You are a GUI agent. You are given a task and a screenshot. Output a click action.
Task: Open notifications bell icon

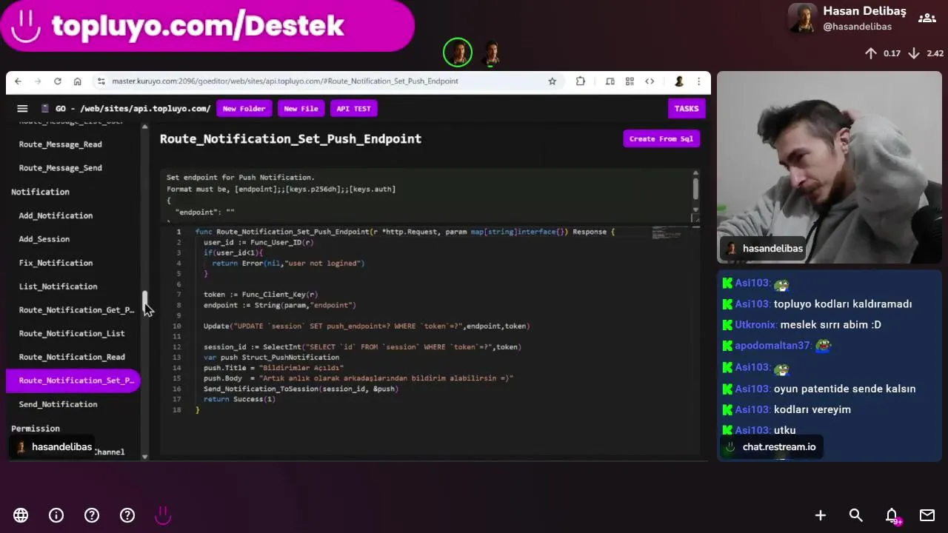[x=892, y=515]
